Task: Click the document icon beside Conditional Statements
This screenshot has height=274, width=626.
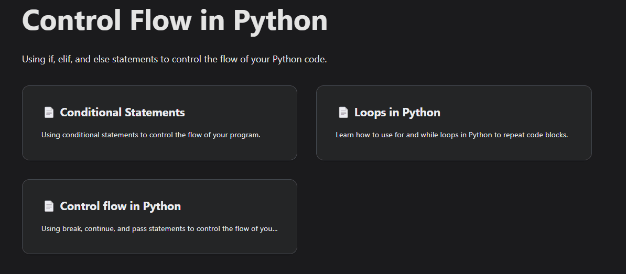Action: point(49,112)
